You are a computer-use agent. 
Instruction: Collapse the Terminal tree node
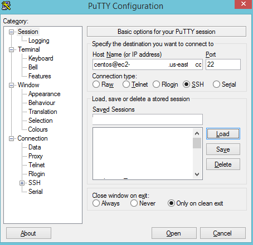pos(11,49)
